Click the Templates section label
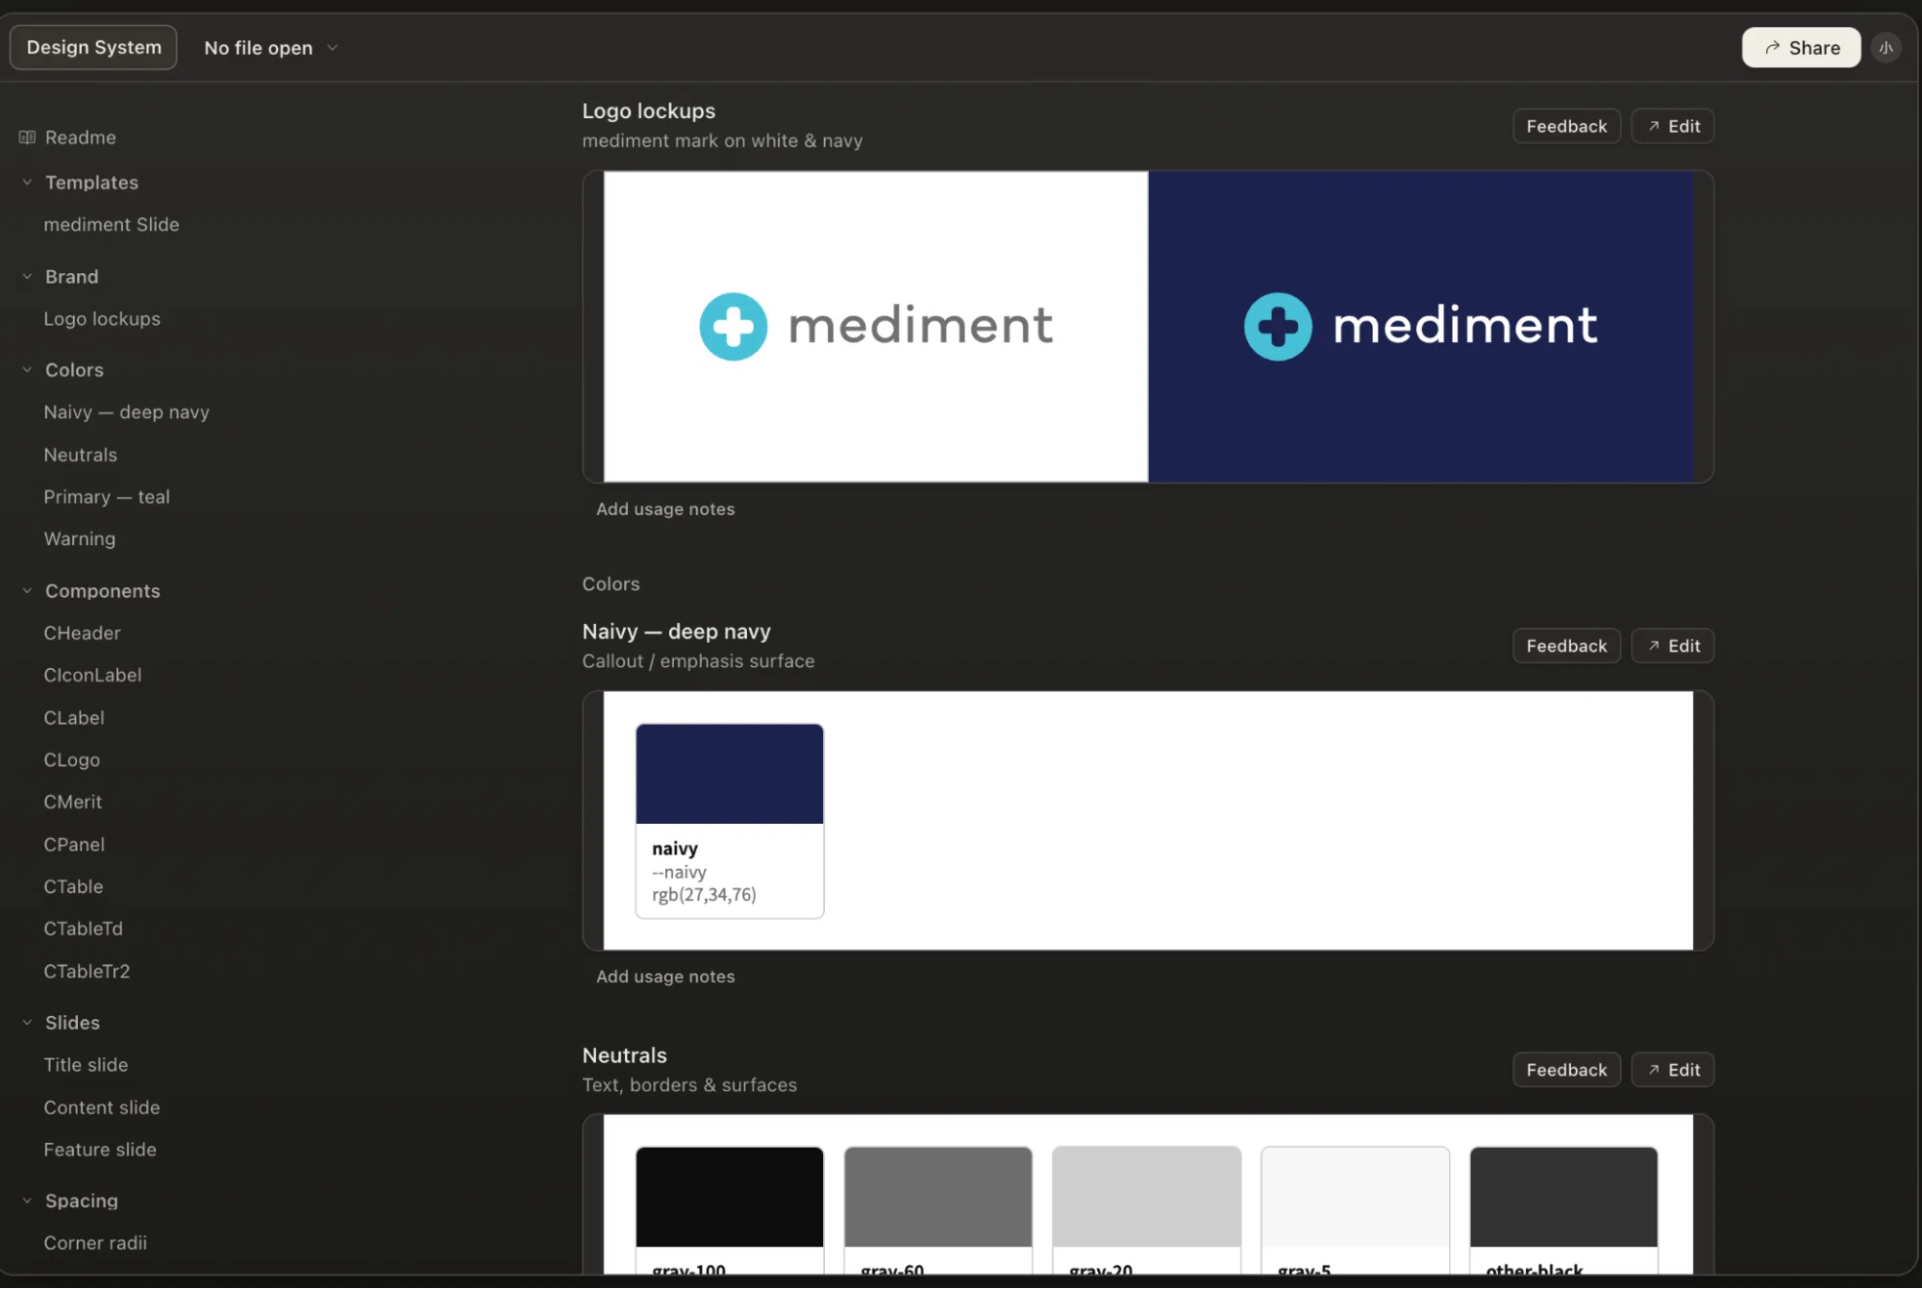 (91, 183)
